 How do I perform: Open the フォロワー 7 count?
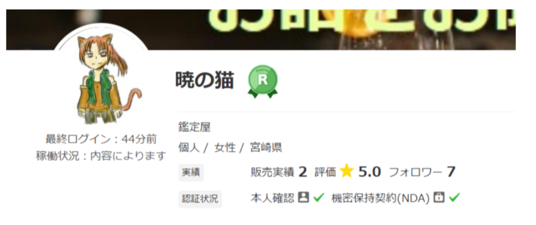click(x=422, y=172)
